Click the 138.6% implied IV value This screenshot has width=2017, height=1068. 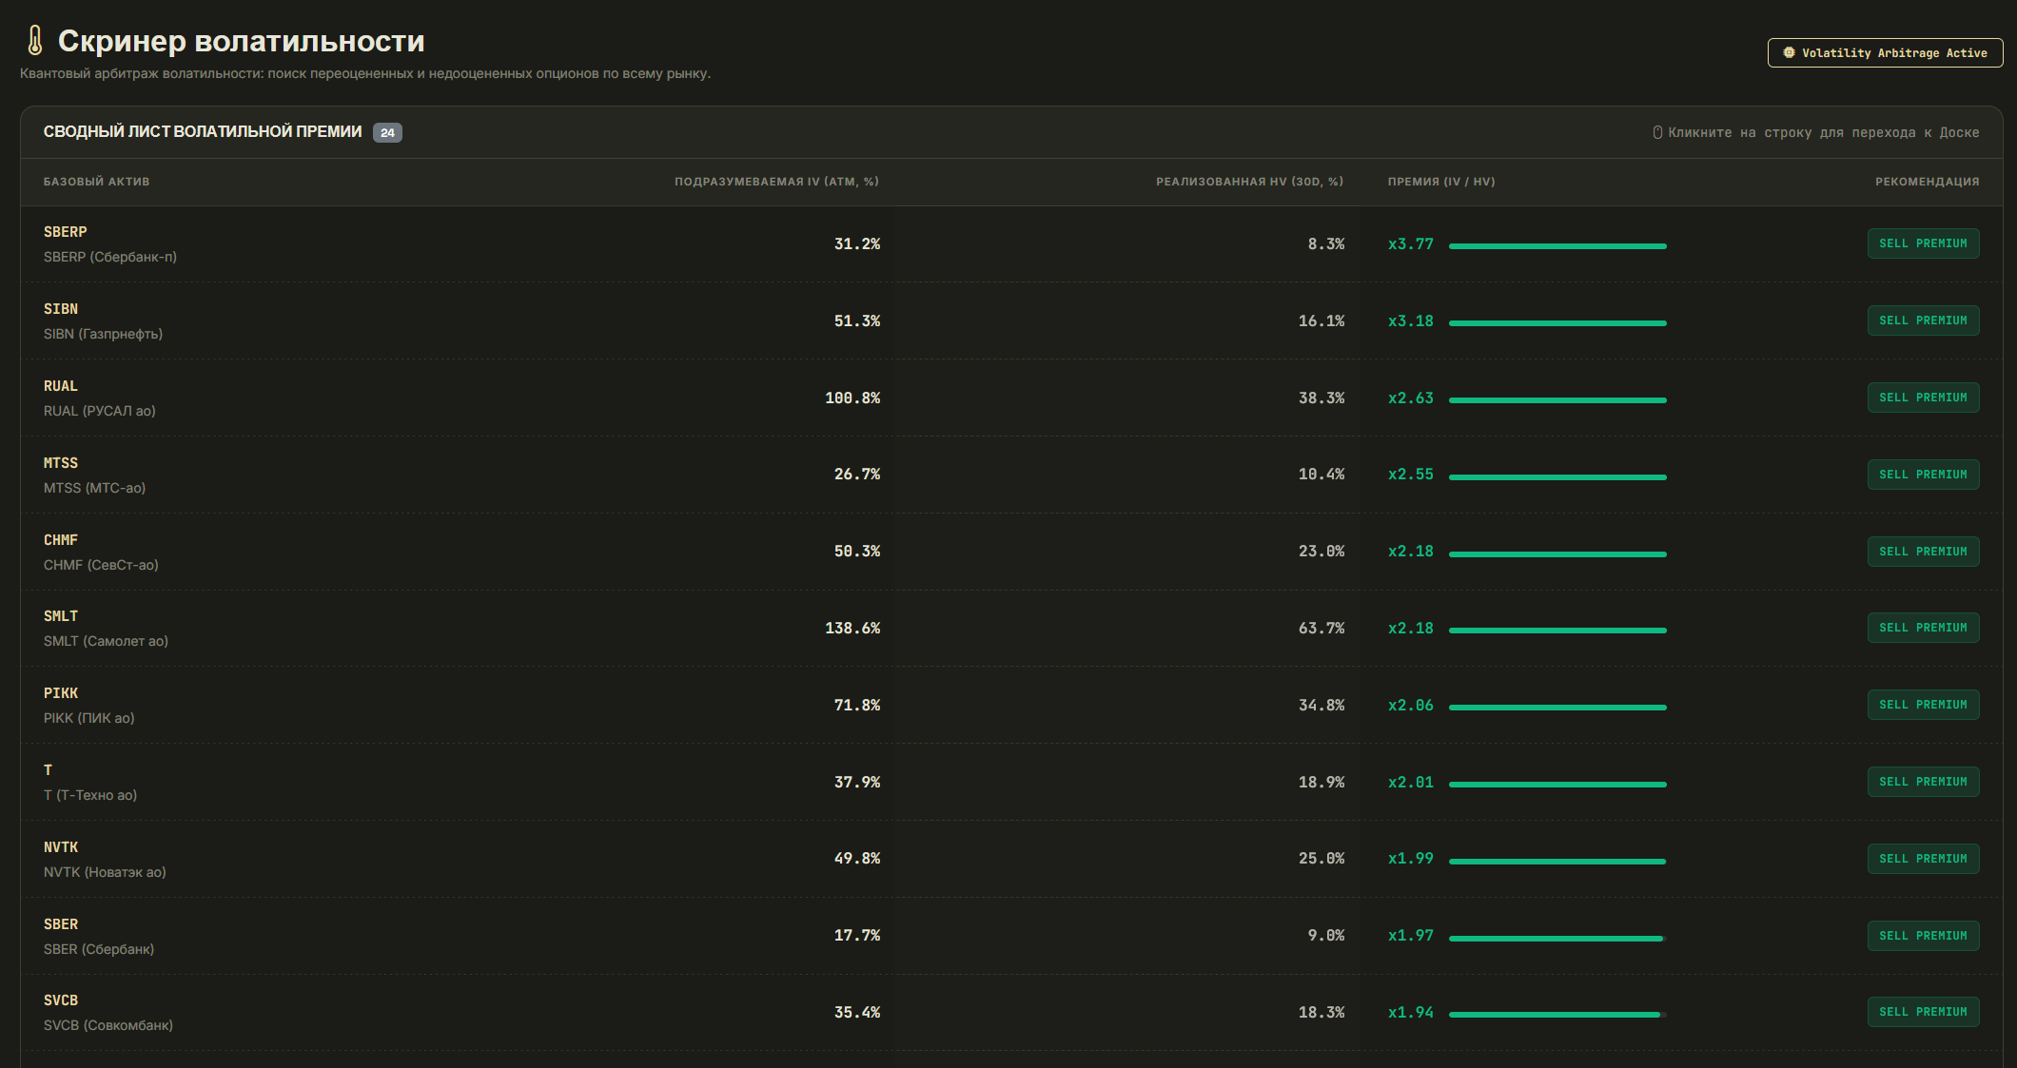pyautogui.click(x=852, y=629)
